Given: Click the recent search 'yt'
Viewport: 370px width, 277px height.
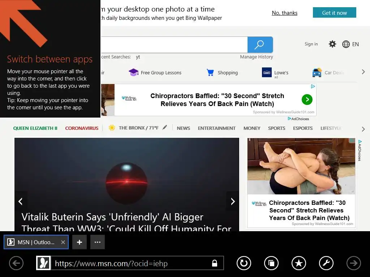Looking at the screenshot, I should click(x=138, y=57).
